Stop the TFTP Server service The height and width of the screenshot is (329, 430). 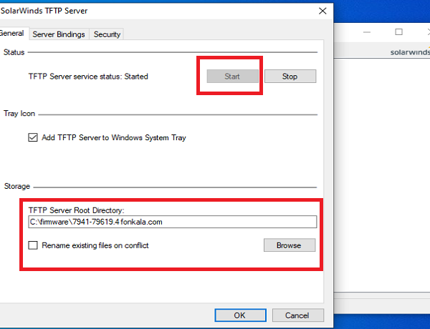(290, 76)
